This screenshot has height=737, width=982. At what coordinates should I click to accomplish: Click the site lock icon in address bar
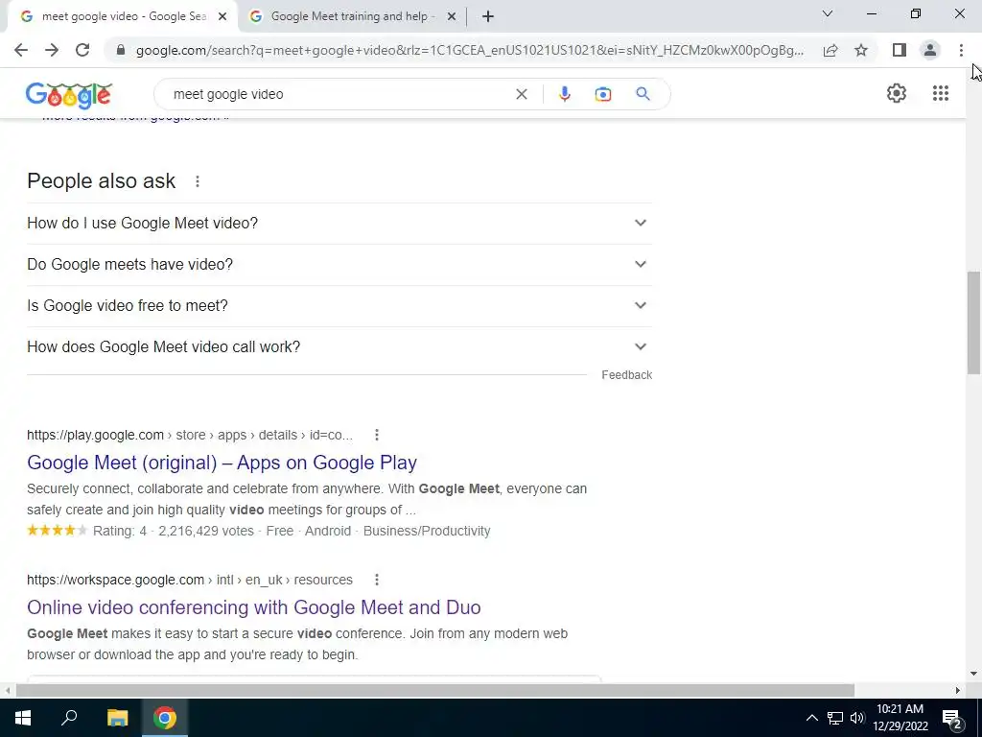(x=121, y=50)
